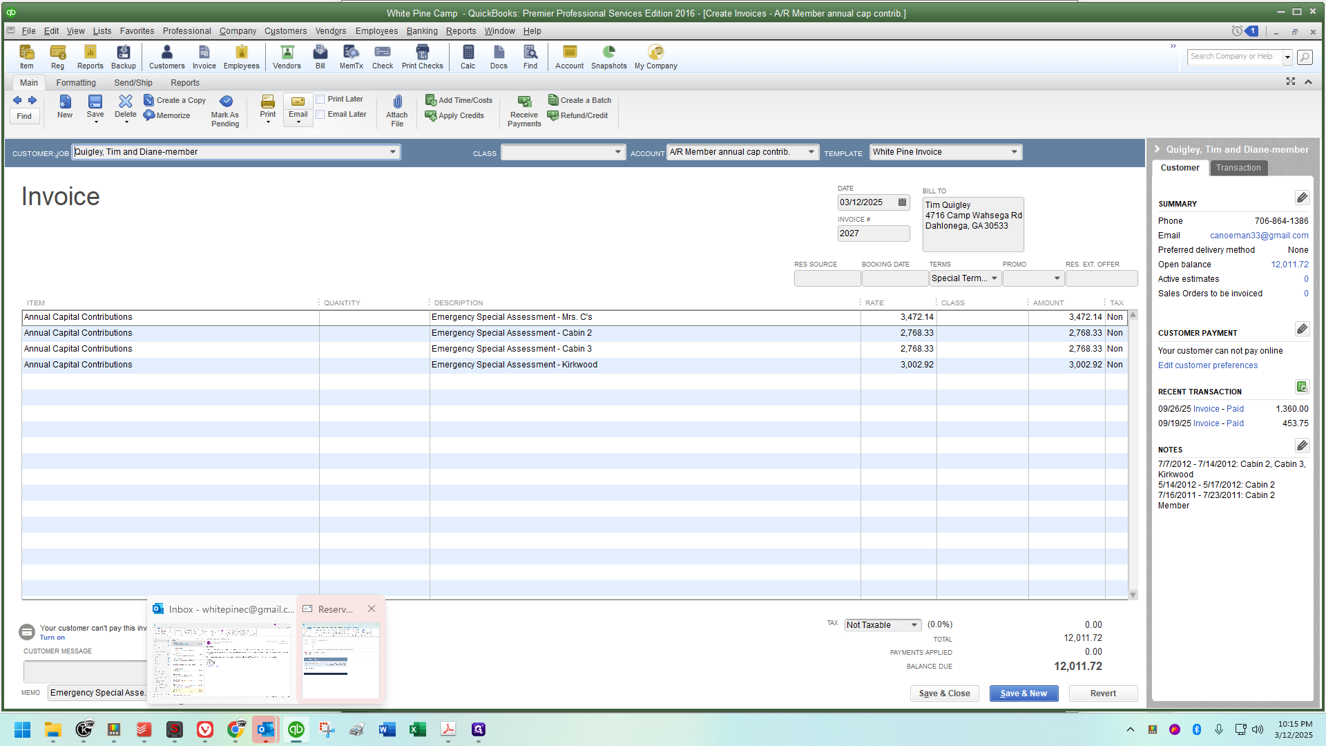
Task: Click the Bill icon
Action: pyautogui.click(x=320, y=57)
